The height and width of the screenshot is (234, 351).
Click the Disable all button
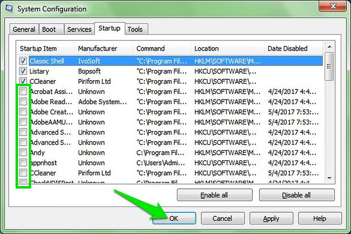pyautogui.click(x=297, y=195)
